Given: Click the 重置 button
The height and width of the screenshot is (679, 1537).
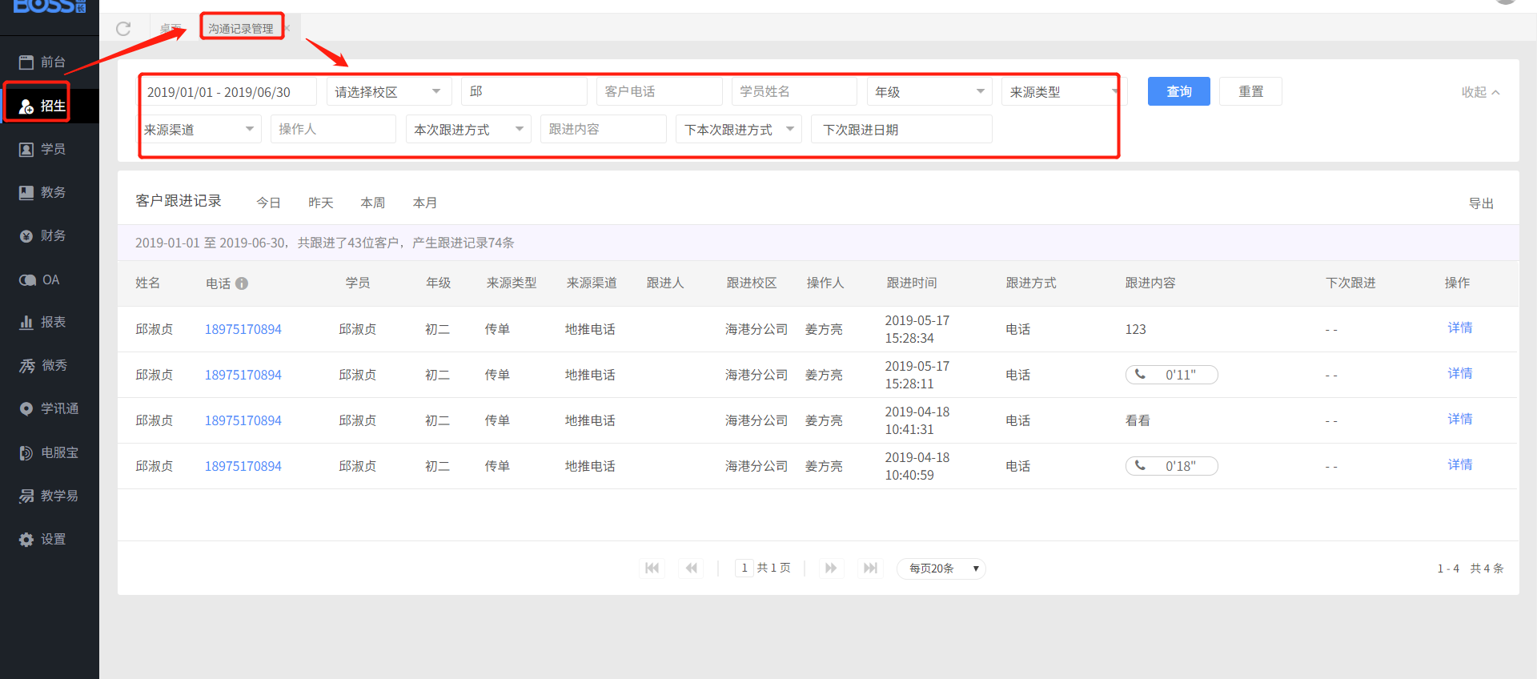Looking at the screenshot, I should [1250, 91].
